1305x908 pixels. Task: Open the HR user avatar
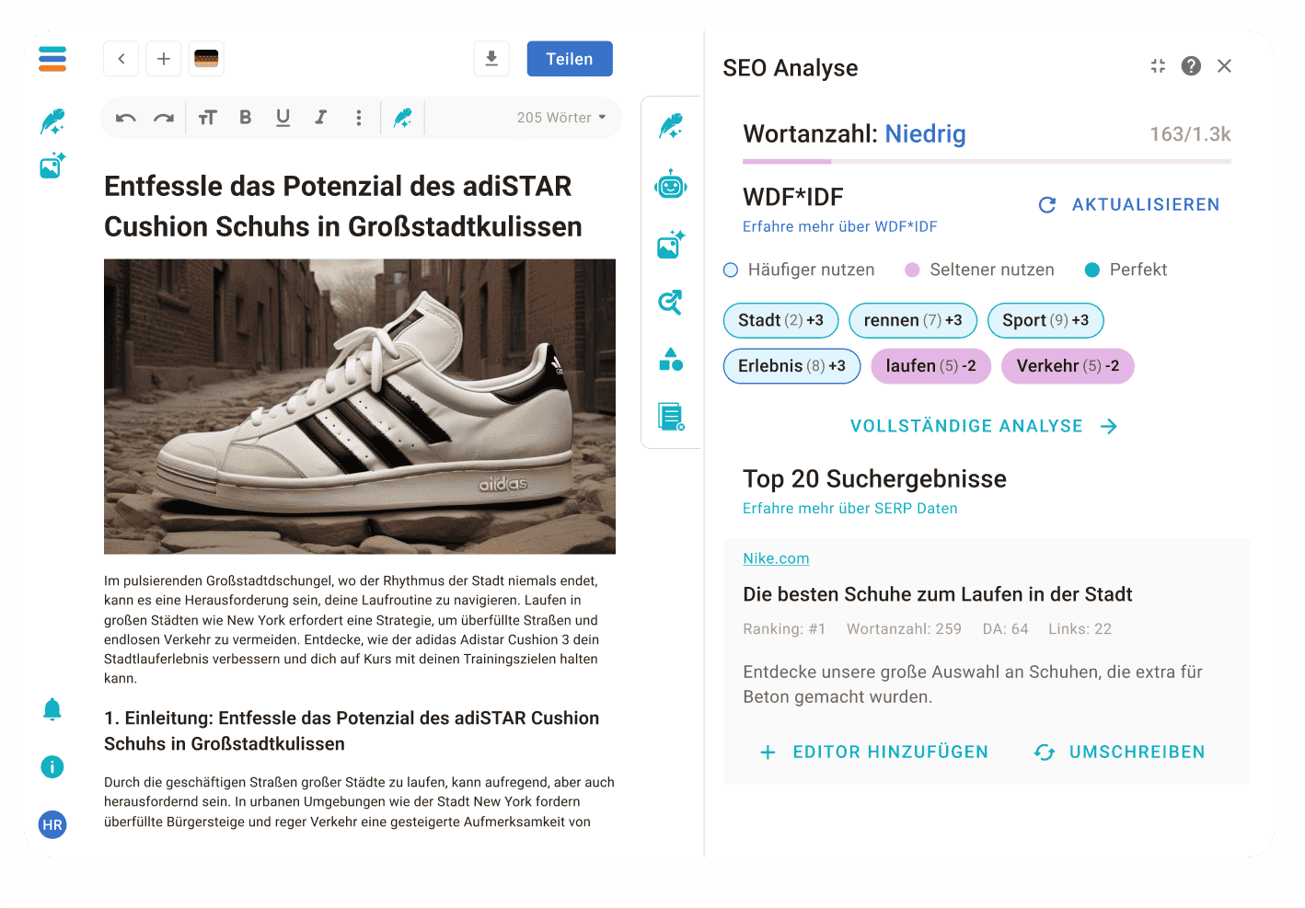pyautogui.click(x=52, y=824)
